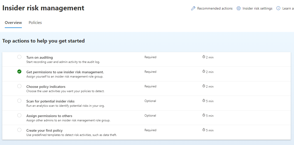Screen dimensions: 294x145
Task: Select the Create your first policy circle
Action: 19,130
